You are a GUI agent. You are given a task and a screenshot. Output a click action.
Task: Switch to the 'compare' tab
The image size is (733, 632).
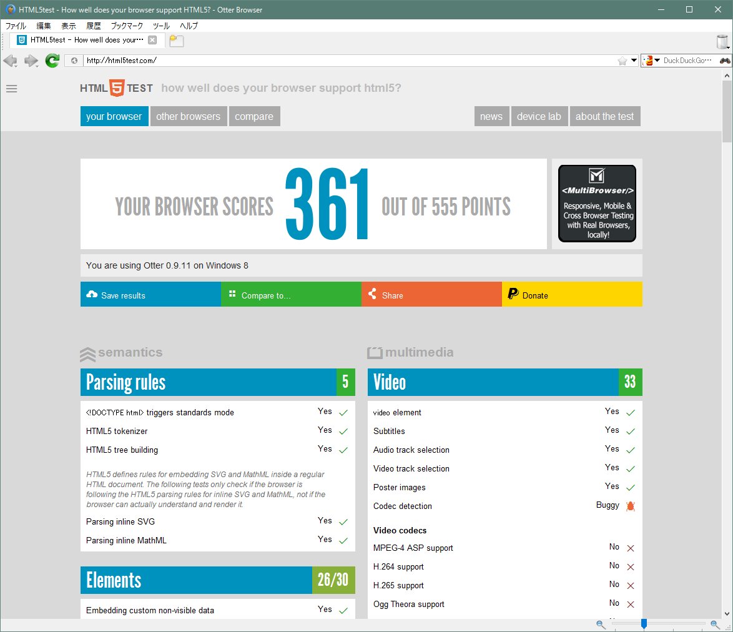click(254, 116)
